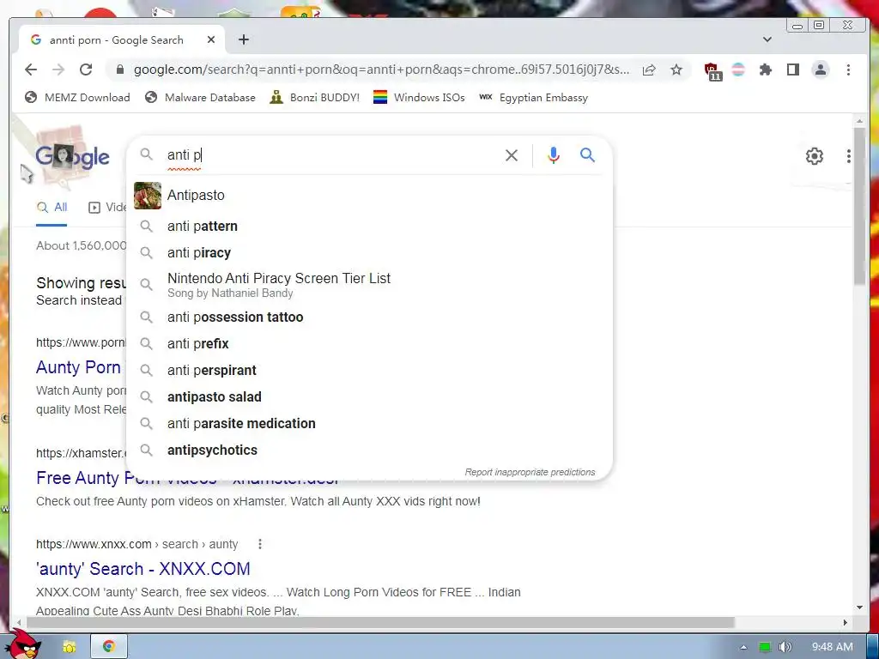Open a new browser tab
The height and width of the screenshot is (659, 879).
(243, 39)
